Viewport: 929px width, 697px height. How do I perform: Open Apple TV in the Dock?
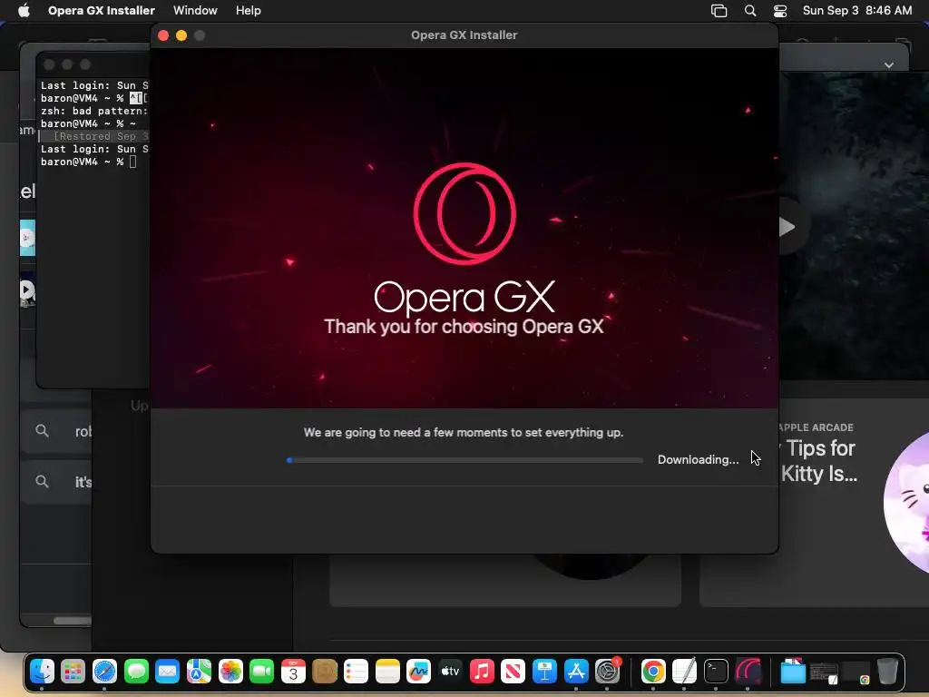click(x=450, y=672)
